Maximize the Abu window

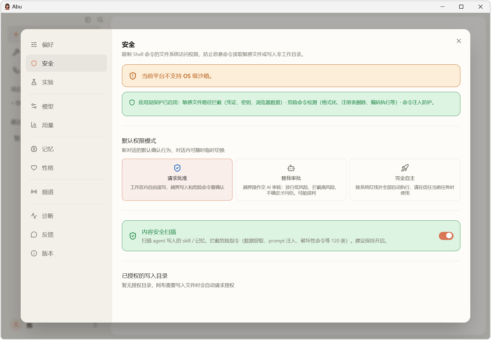(x=461, y=7)
